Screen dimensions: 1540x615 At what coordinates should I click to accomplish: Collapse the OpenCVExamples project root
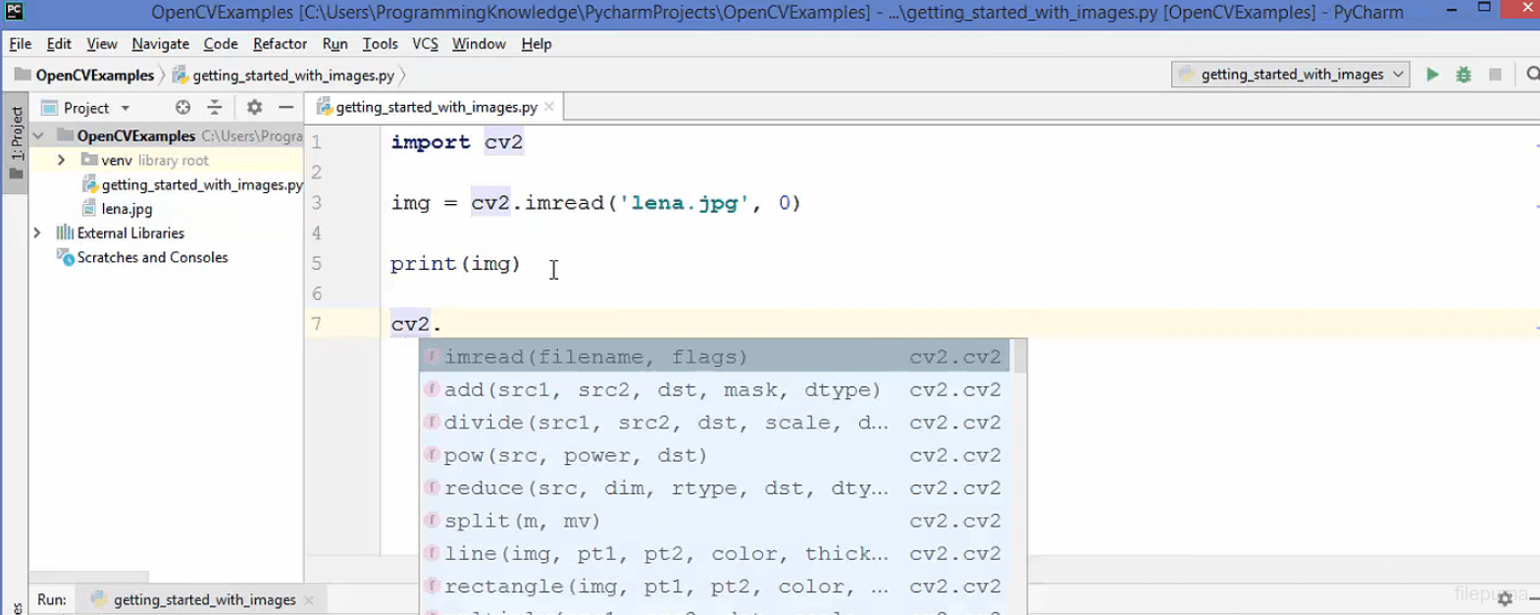pyautogui.click(x=39, y=135)
